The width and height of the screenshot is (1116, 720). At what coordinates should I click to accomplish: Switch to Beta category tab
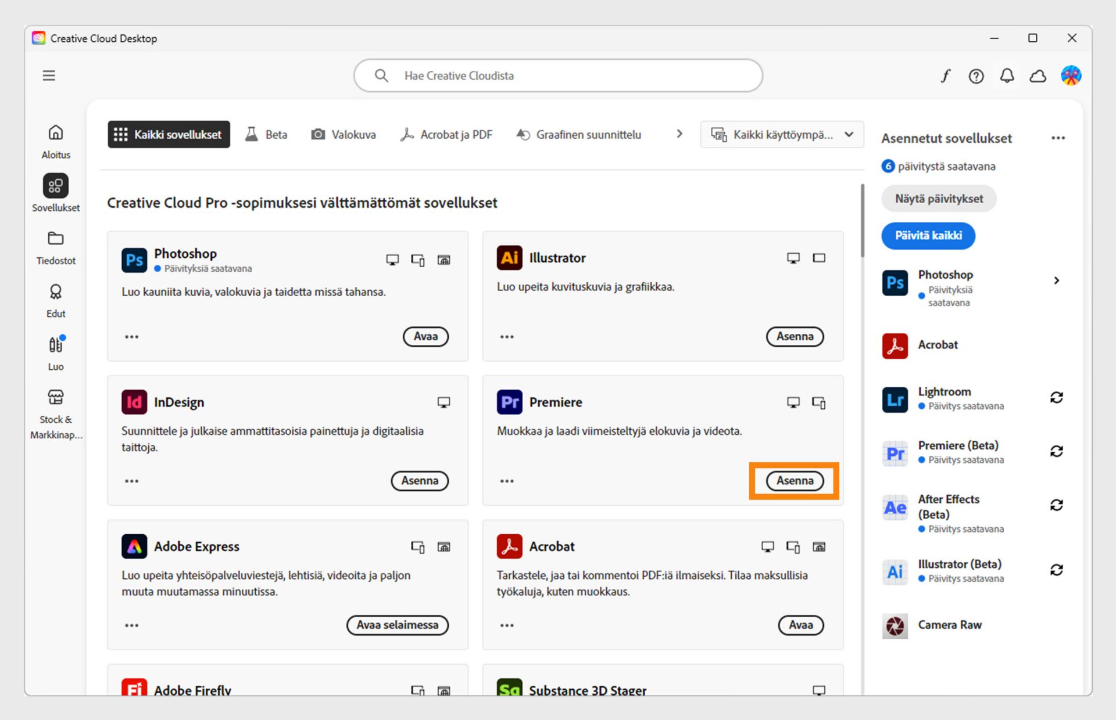266,134
